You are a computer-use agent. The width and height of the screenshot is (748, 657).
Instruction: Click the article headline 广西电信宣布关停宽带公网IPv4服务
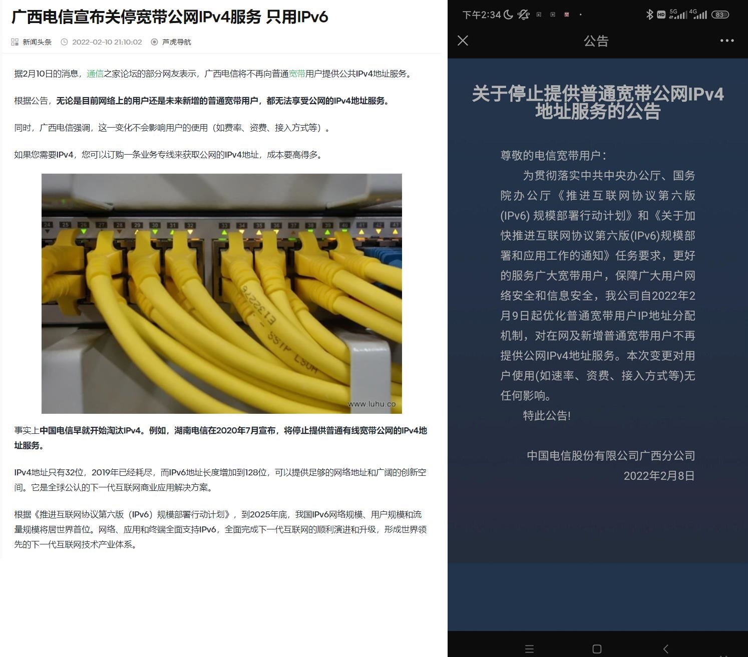[x=170, y=17]
